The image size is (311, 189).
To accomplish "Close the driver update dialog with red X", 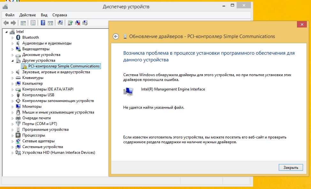I will tap(302, 24).
